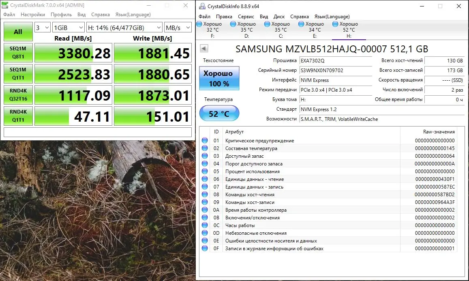Open Файл menu in CrystalDiskInfo

pyautogui.click(x=204, y=17)
